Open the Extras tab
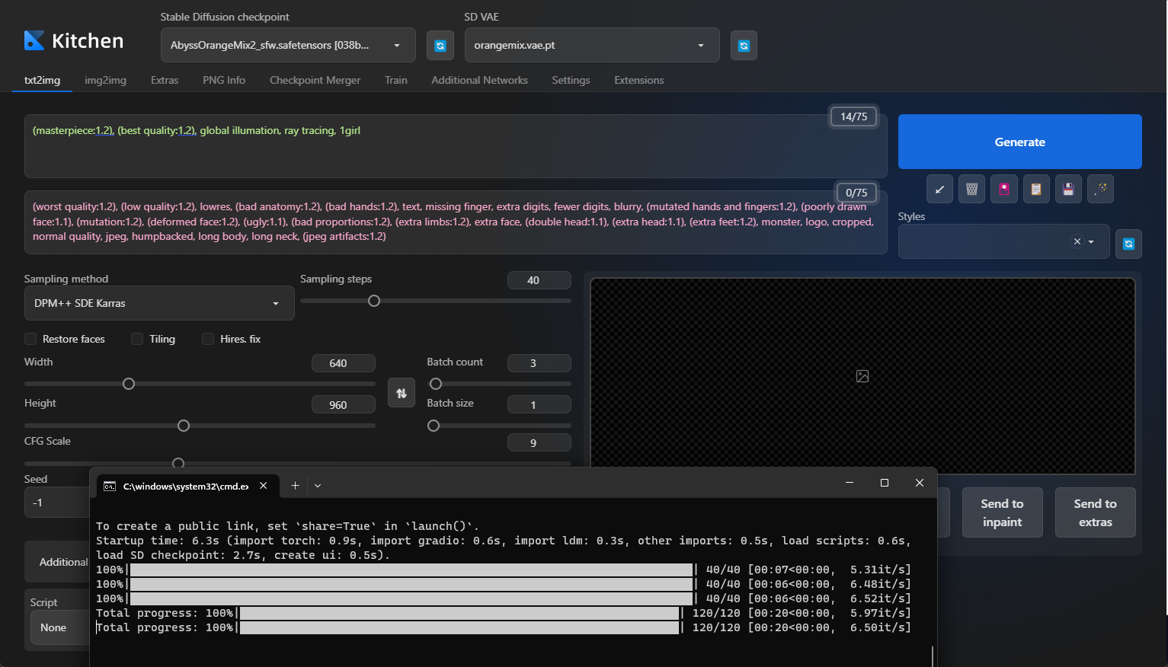Viewport: 1168px width, 667px height. pyautogui.click(x=165, y=80)
